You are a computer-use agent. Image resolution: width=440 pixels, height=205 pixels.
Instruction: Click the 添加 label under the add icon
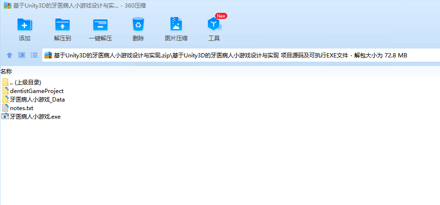coord(25,38)
